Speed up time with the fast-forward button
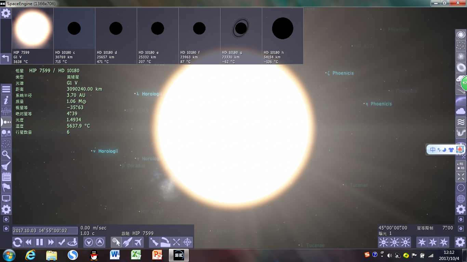This screenshot has width=467, height=262. [51, 242]
